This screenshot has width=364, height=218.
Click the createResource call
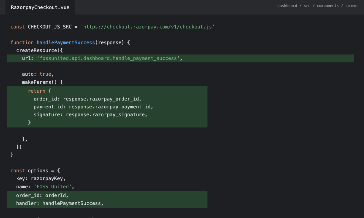(x=39, y=51)
